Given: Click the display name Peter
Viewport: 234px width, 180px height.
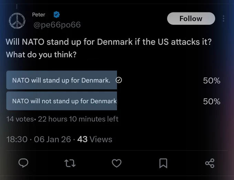Looking at the screenshot, I should [x=39, y=15].
